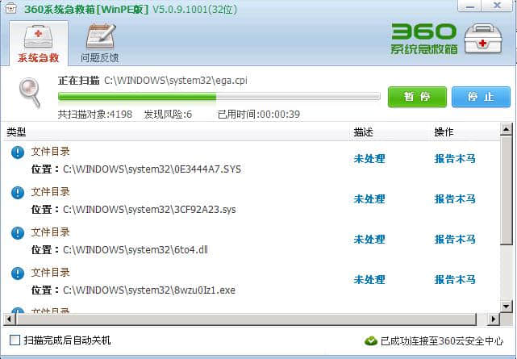Click the 发现风险:6 counter text
The height and width of the screenshot is (359, 517).
(168, 115)
